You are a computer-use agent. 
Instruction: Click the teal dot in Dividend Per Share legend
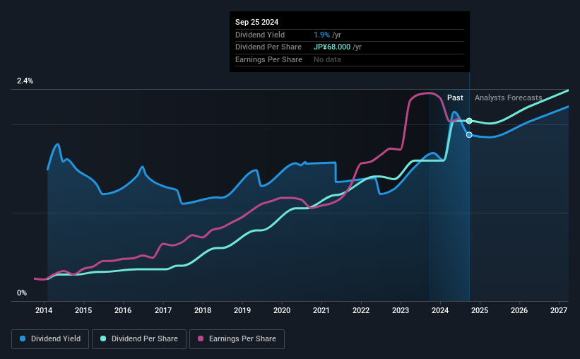pos(103,339)
